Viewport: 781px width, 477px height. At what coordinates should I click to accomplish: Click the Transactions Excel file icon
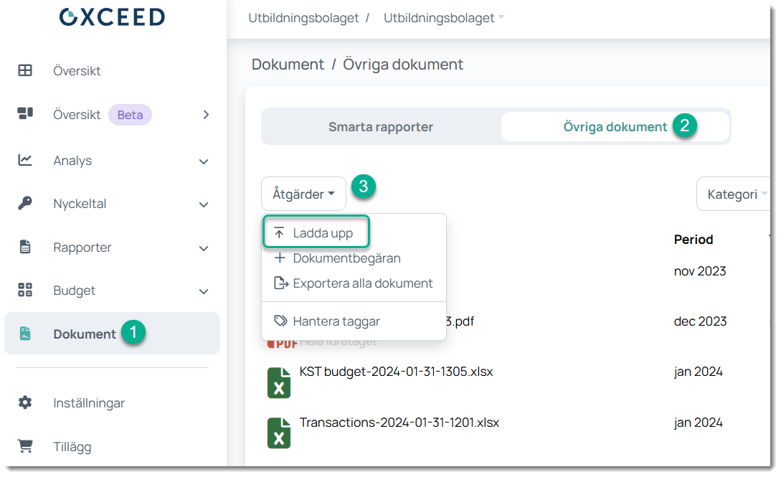click(278, 433)
